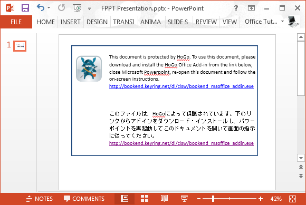Image resolution: width=306 pixels, height=205 pixels.
Task: Toggle the NOTES pane
Action: click(40, 199)
